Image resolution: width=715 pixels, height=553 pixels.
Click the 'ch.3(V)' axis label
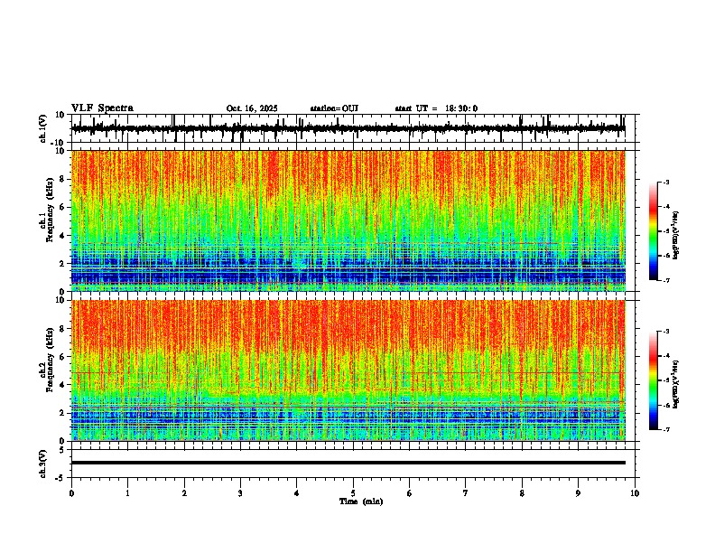coord(43,464)
